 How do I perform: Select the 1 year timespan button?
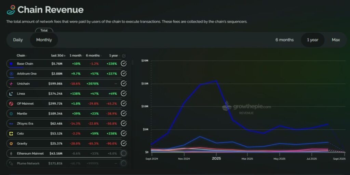312,40
